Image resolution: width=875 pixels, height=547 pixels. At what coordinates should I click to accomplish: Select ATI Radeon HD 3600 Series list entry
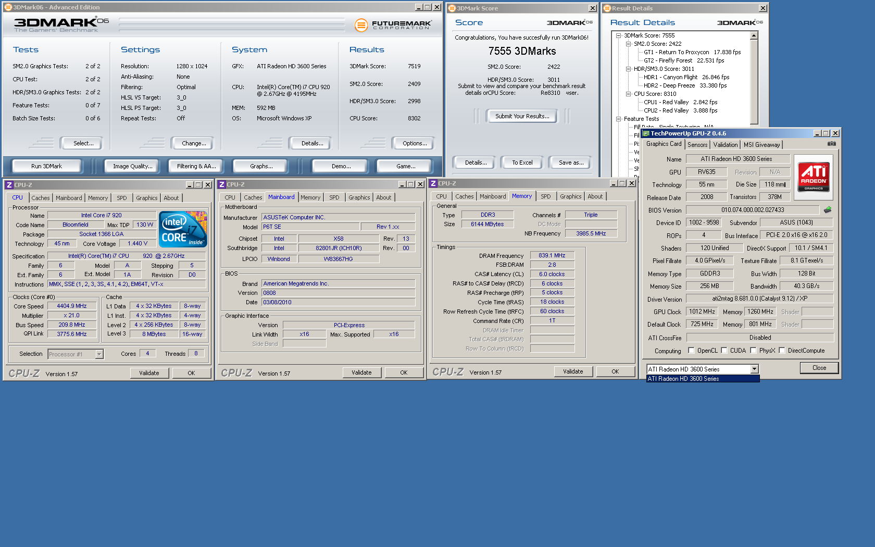[x=703, y=379]
